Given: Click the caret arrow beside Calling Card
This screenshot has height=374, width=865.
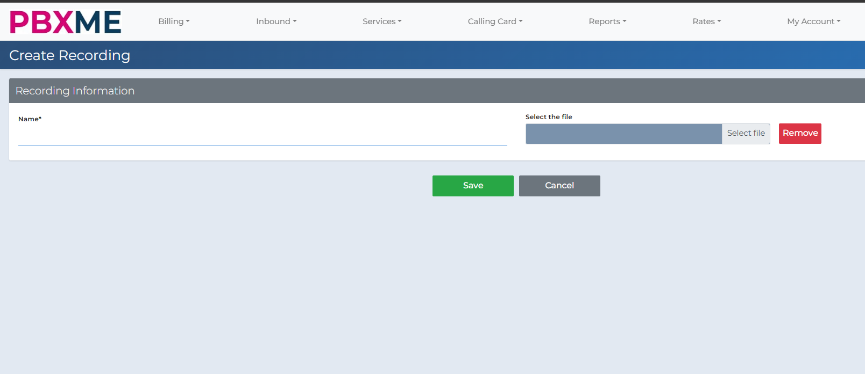Looking at the screenshot, I should tap(521, 21).
